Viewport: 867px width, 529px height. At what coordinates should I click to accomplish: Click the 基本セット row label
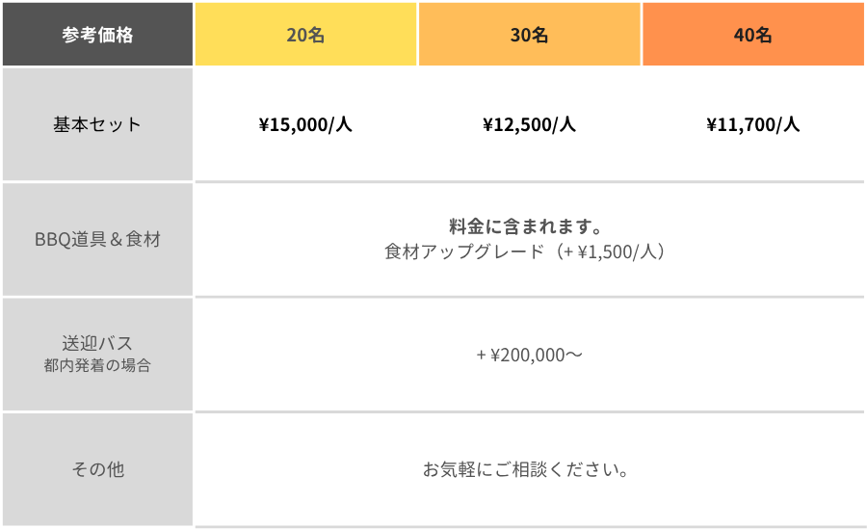97,124
